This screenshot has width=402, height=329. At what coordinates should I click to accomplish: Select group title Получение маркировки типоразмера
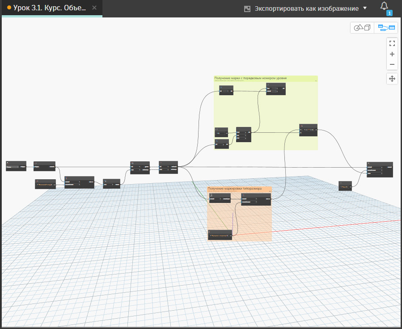[235, 189]
